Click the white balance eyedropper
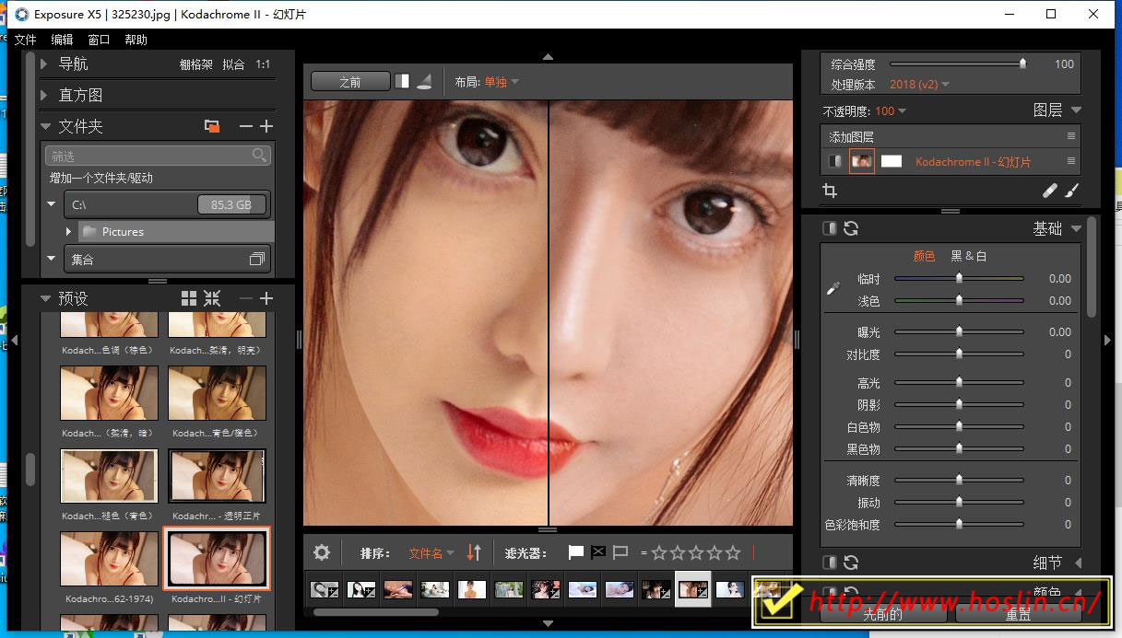 pos(833,288)
